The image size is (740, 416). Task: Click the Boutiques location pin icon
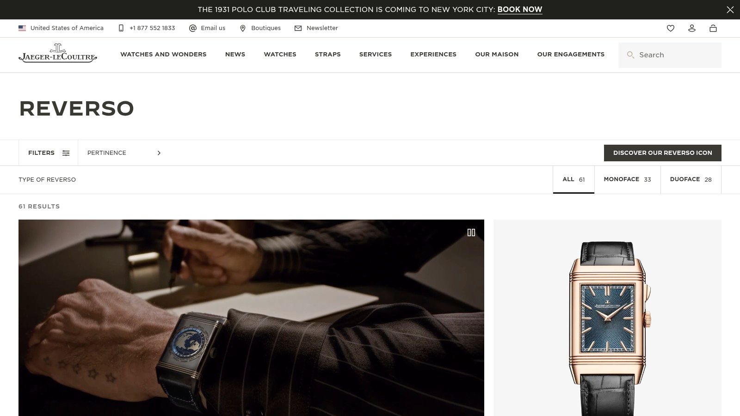tap(243, 28)
